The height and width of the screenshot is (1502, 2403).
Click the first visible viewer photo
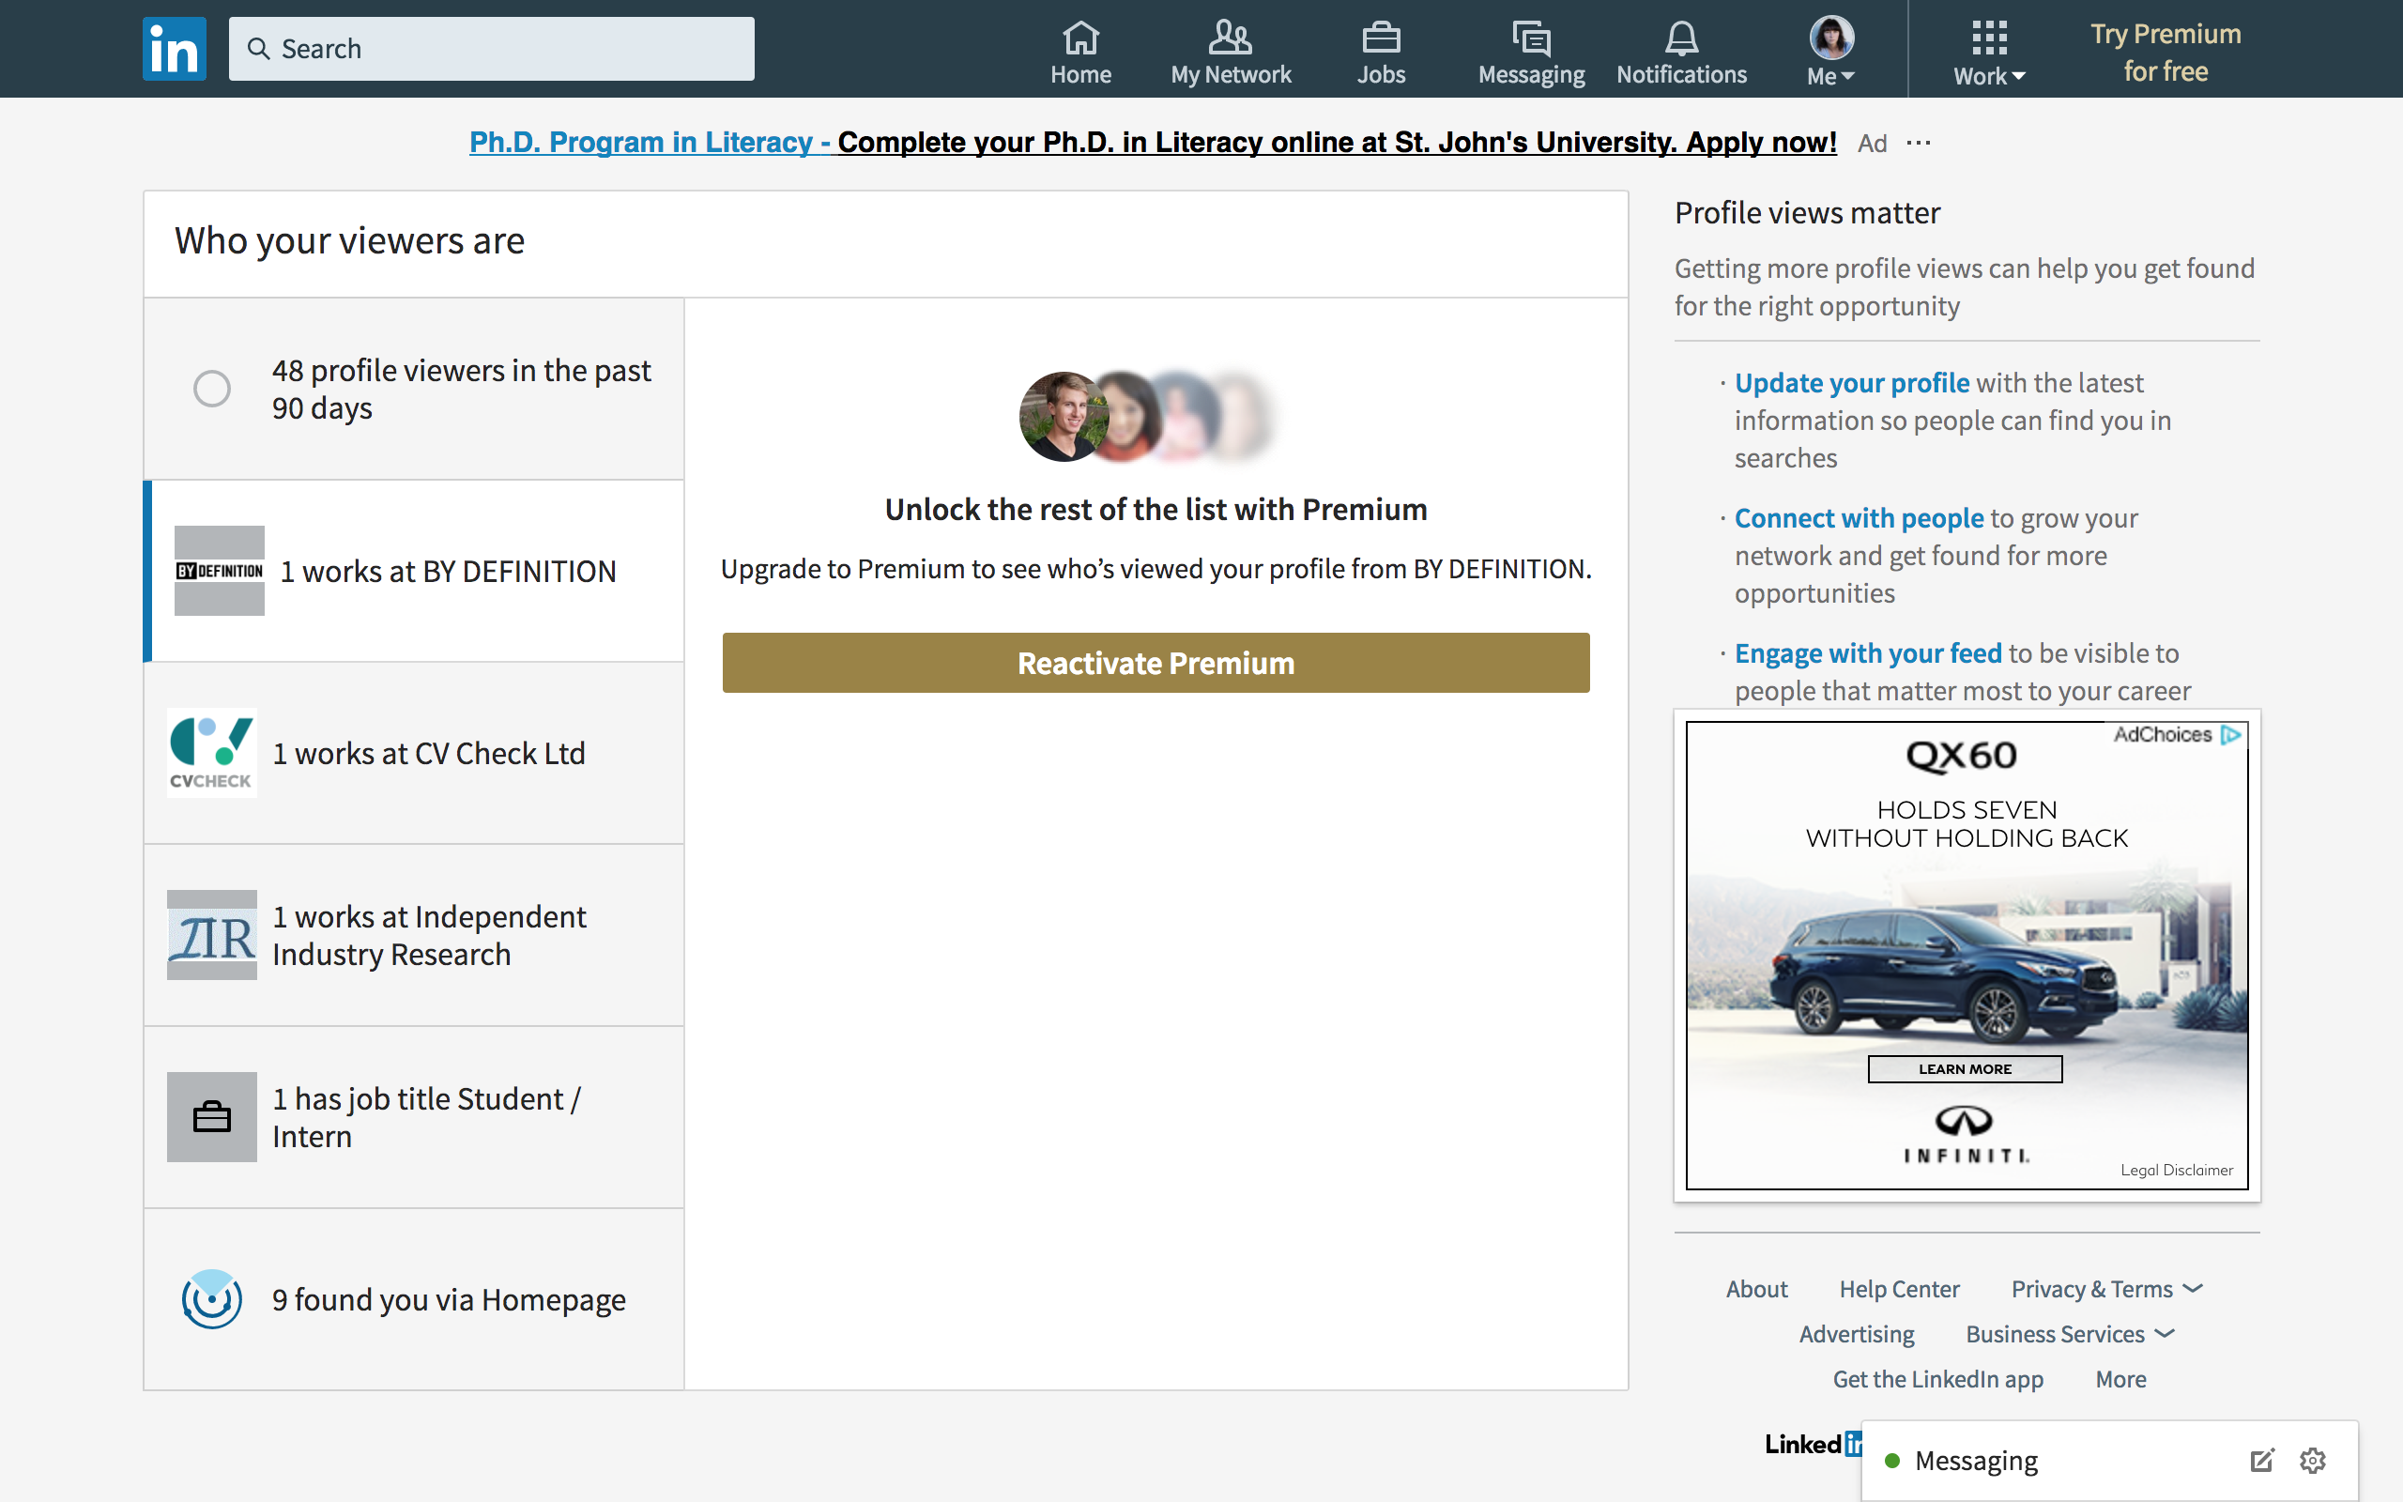pyautogui.click(x=1064, y=416)
